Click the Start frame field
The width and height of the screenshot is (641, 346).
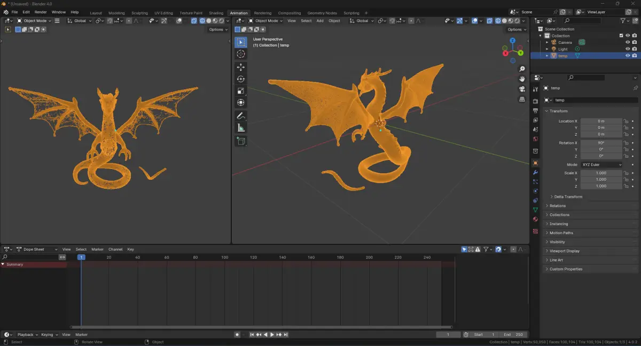(x=485, y=335)
